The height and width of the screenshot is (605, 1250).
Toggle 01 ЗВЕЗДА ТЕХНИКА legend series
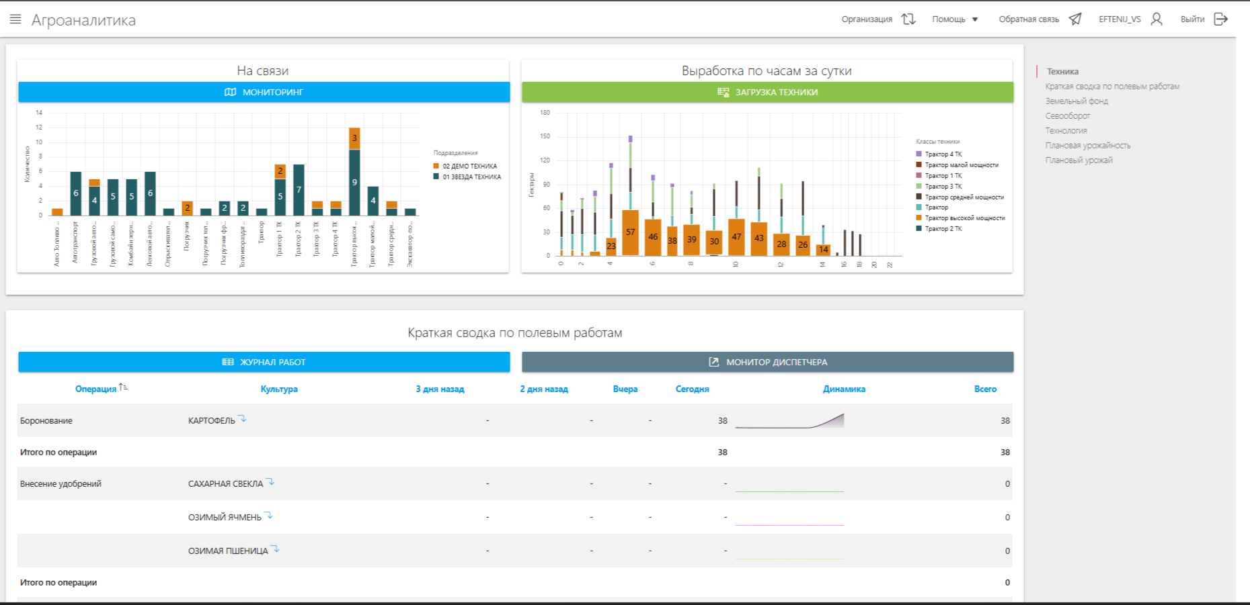[x=471, y=177]
